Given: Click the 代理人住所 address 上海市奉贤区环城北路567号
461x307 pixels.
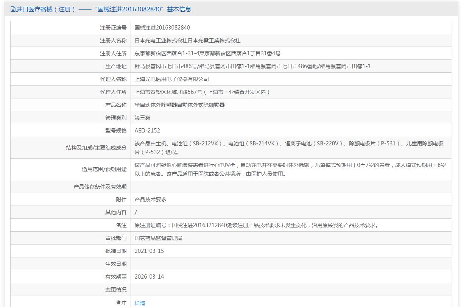Looking at the screenshot, I should point(202,92).
